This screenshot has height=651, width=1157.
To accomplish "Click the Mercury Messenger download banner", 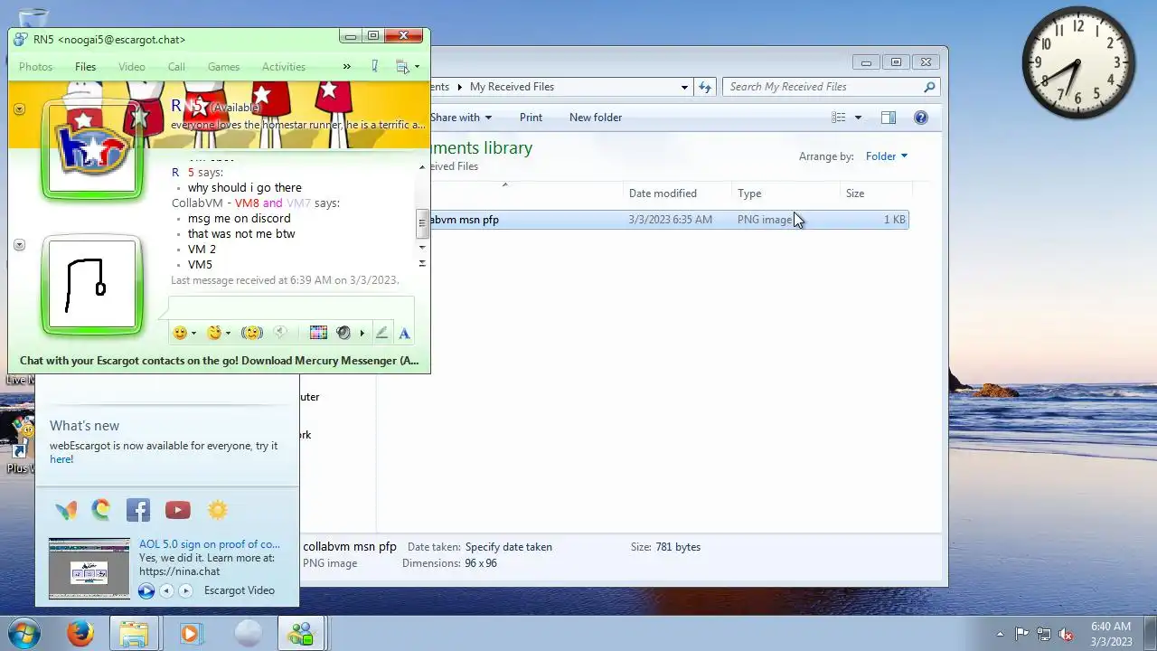I will point(219,361).
